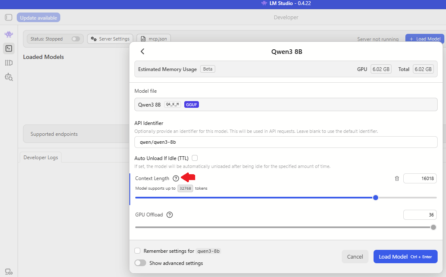
Task: Open the Model file Qwen3 8B selector
Action: click(x=286, y=104)
